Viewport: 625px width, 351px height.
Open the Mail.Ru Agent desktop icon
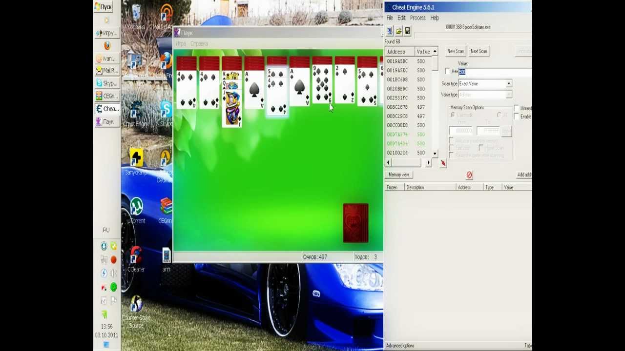coord(166,16)
